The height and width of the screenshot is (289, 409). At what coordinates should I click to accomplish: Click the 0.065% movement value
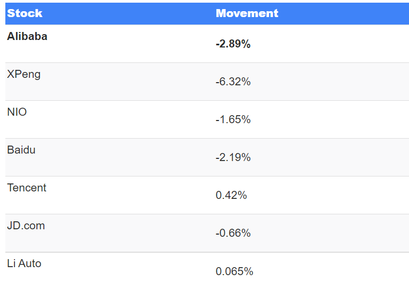pyautogui.click(x=234, y=272)
